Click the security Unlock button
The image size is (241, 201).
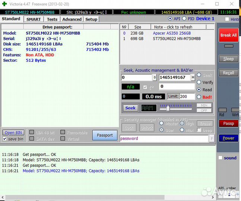[147, 127]
